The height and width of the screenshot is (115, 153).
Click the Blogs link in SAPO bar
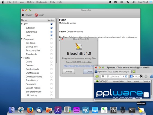click(x=129, y=81)
